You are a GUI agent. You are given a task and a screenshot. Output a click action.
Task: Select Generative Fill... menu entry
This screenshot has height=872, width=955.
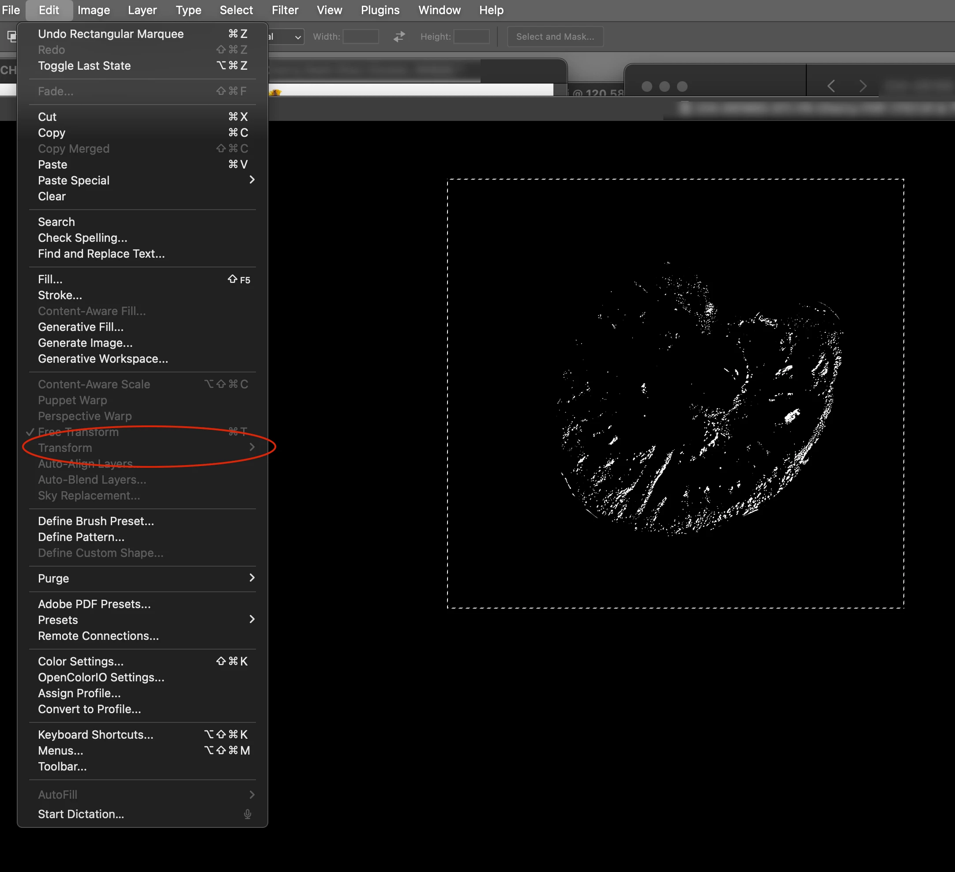(x=80, y=327)
